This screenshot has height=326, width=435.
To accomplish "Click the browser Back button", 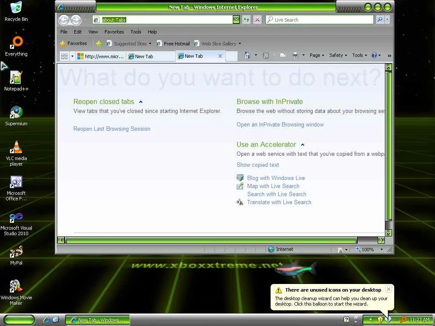I will 64,20.
